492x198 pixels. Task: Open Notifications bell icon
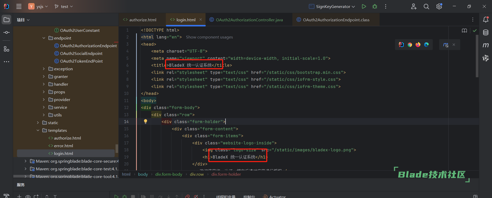(486, 19)
